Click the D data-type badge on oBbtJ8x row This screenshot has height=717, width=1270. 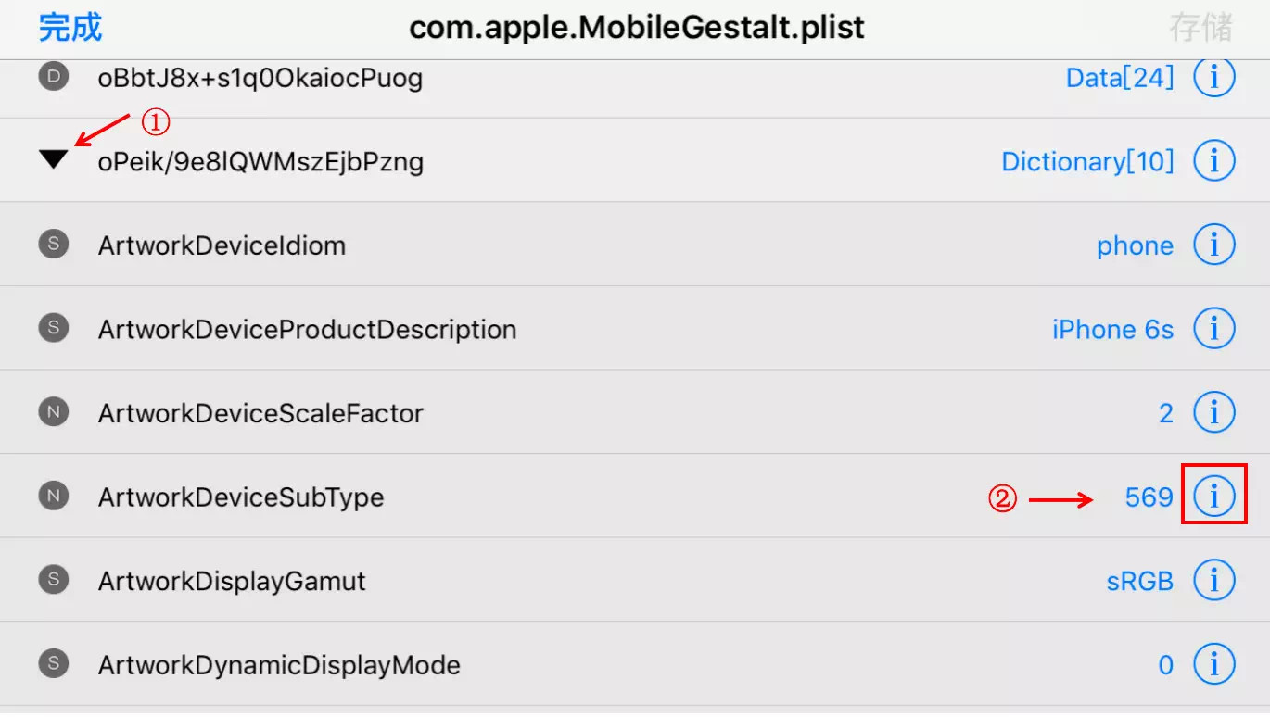pyautogui.click(x=52, y=78)
